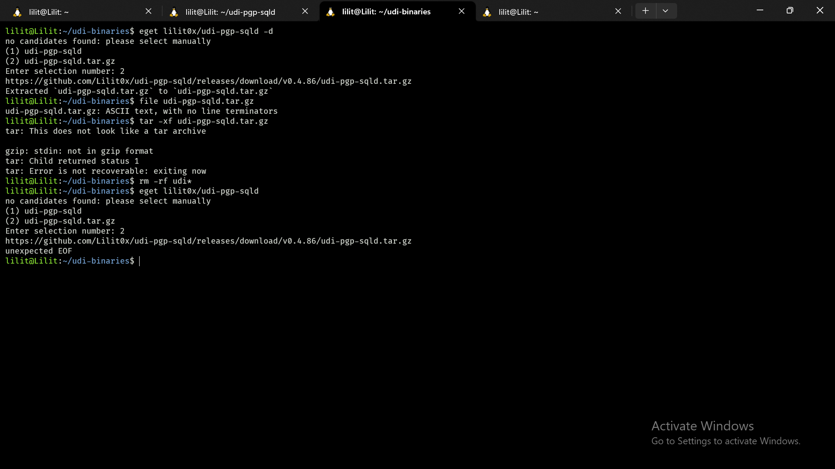Close the fourth lilit@Lilit tab
835x469 pixels.
[x=618, y=11]
